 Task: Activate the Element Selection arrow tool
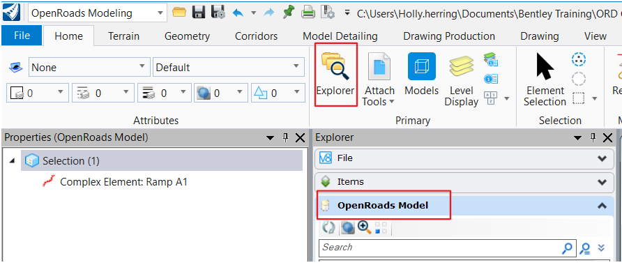tap(545, 79)
